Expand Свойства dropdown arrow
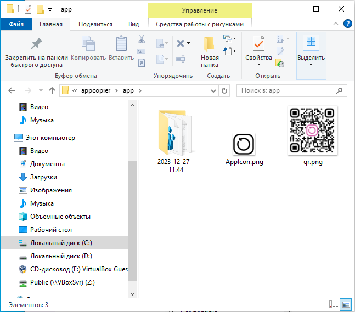The height and width of the screenshot is (312, 355). (x=258, y=65)
